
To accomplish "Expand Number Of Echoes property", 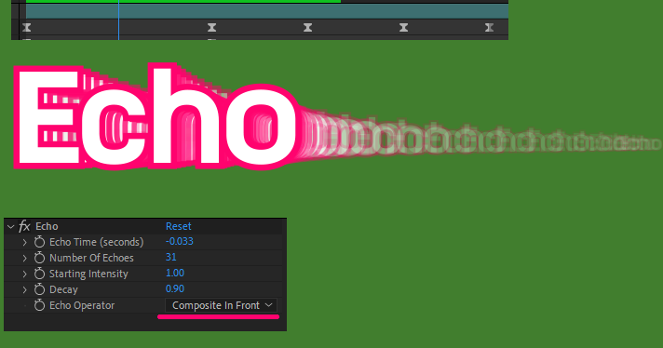I will (24, 258).
